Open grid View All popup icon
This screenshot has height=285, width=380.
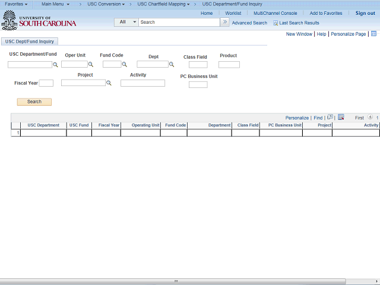coord(330,118)
